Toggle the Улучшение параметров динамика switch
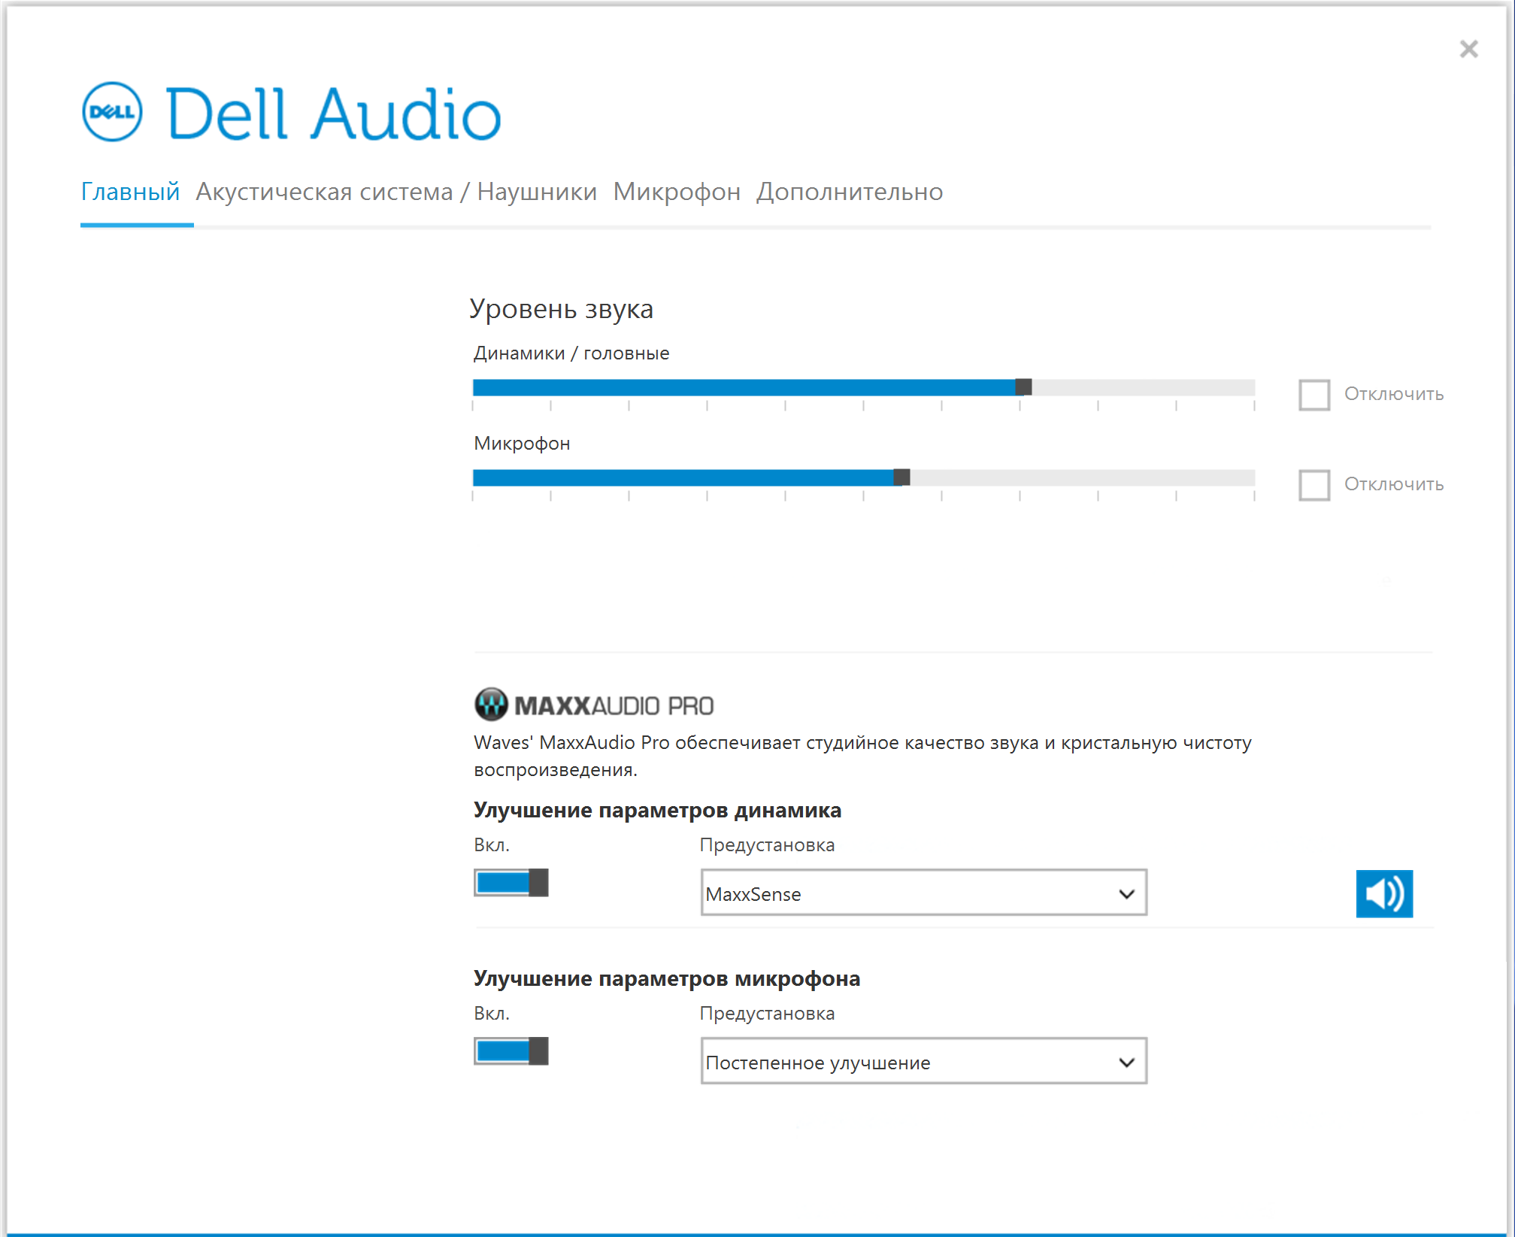This screenshot has width=1515, height=1237. 511,882
